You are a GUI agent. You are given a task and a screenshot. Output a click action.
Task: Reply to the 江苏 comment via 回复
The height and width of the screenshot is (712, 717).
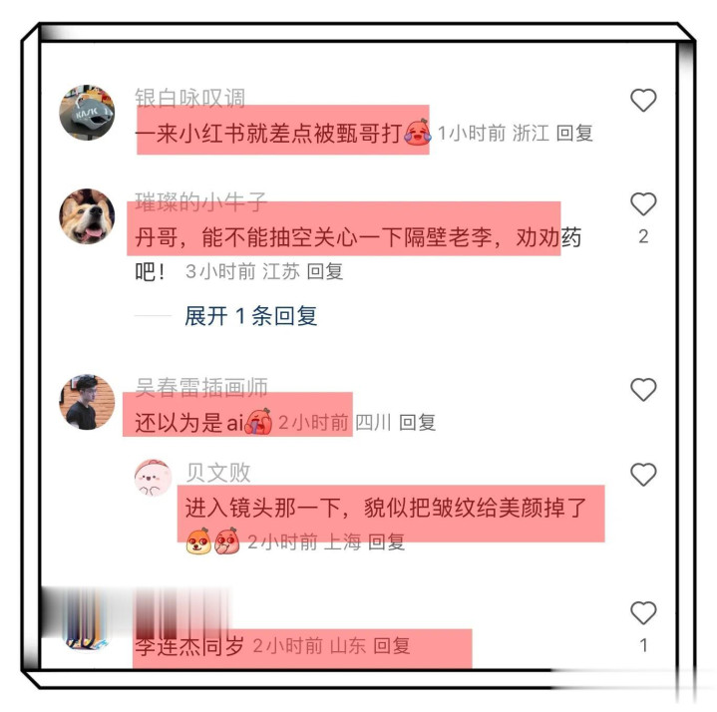tap(325, 271)
